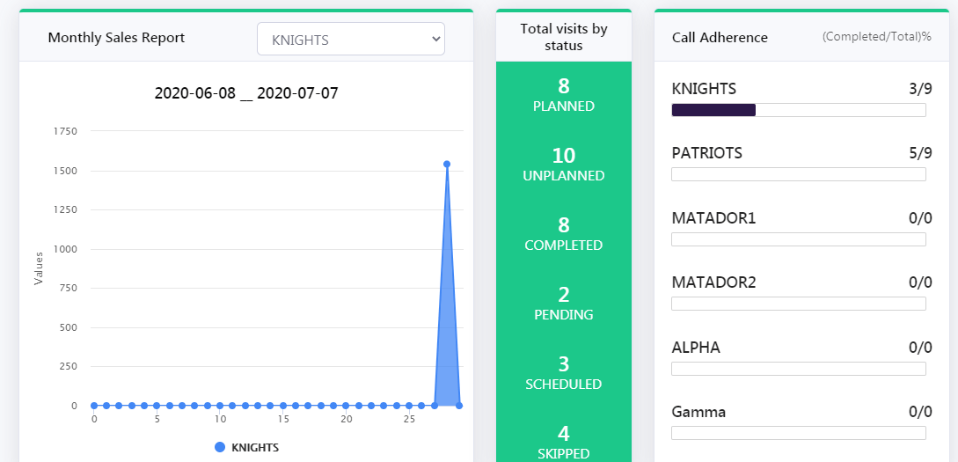Select the SCHEDULED visits count
958x462 pixels.
[x=564, y=364]
